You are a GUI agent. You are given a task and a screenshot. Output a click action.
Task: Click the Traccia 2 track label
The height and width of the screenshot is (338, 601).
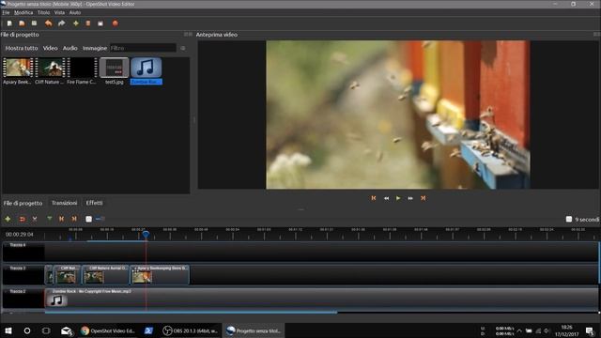(18, 291)
